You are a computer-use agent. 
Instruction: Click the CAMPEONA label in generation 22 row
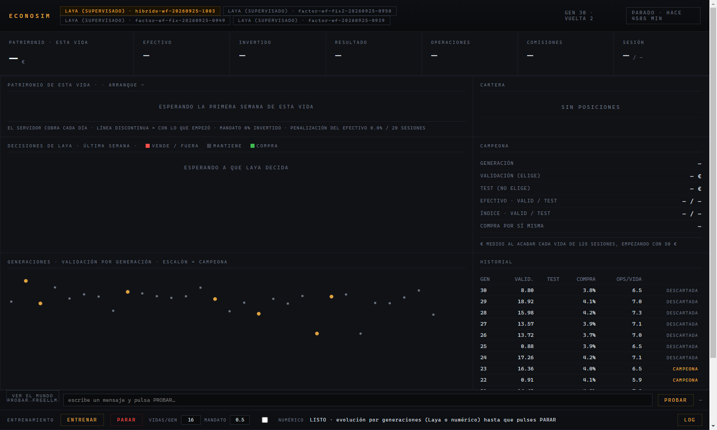click(x=685, y=380)
